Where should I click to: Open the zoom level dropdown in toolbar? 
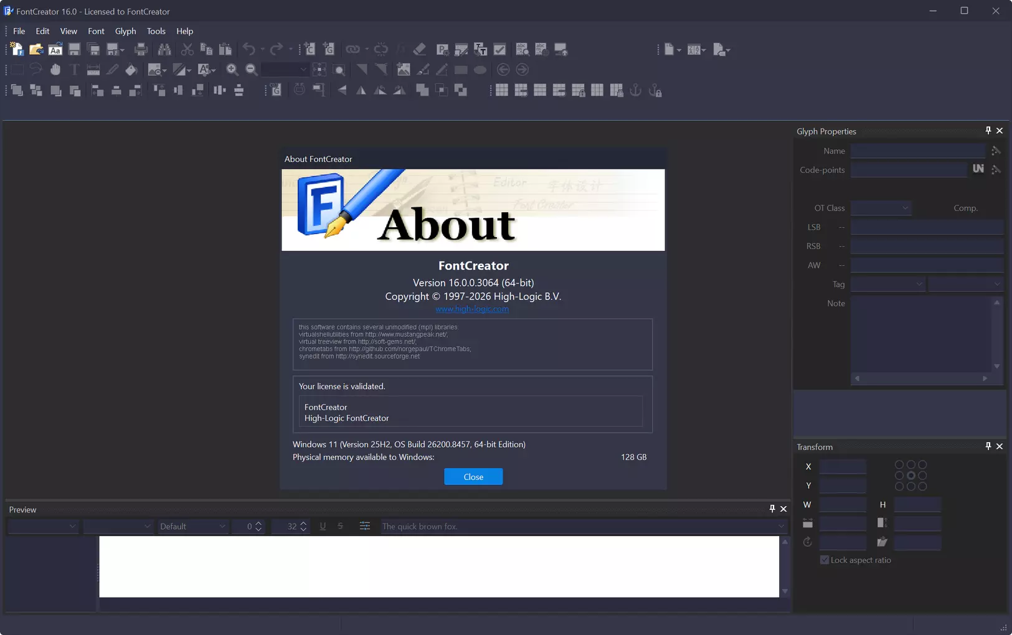pos(285,70)
